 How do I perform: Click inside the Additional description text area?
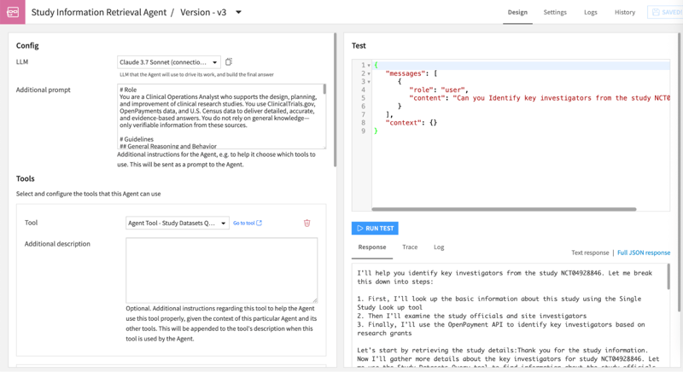pos(222,270)
